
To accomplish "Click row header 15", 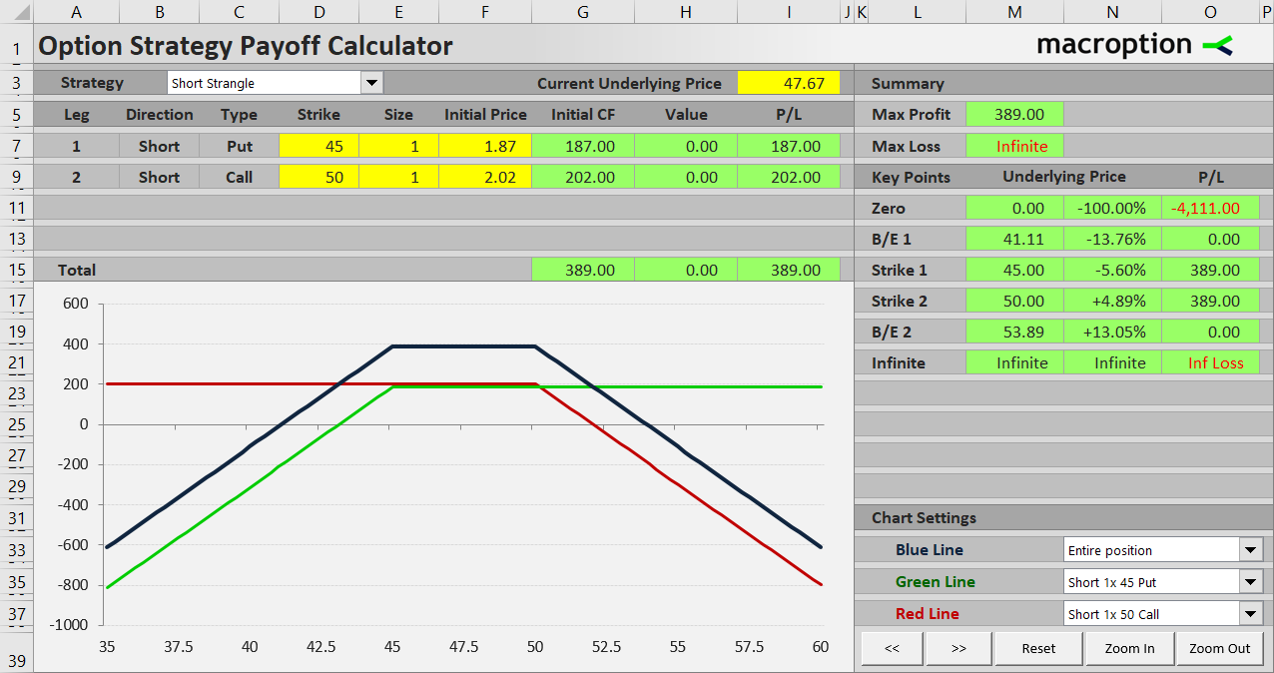I will [x=16, y=270].
